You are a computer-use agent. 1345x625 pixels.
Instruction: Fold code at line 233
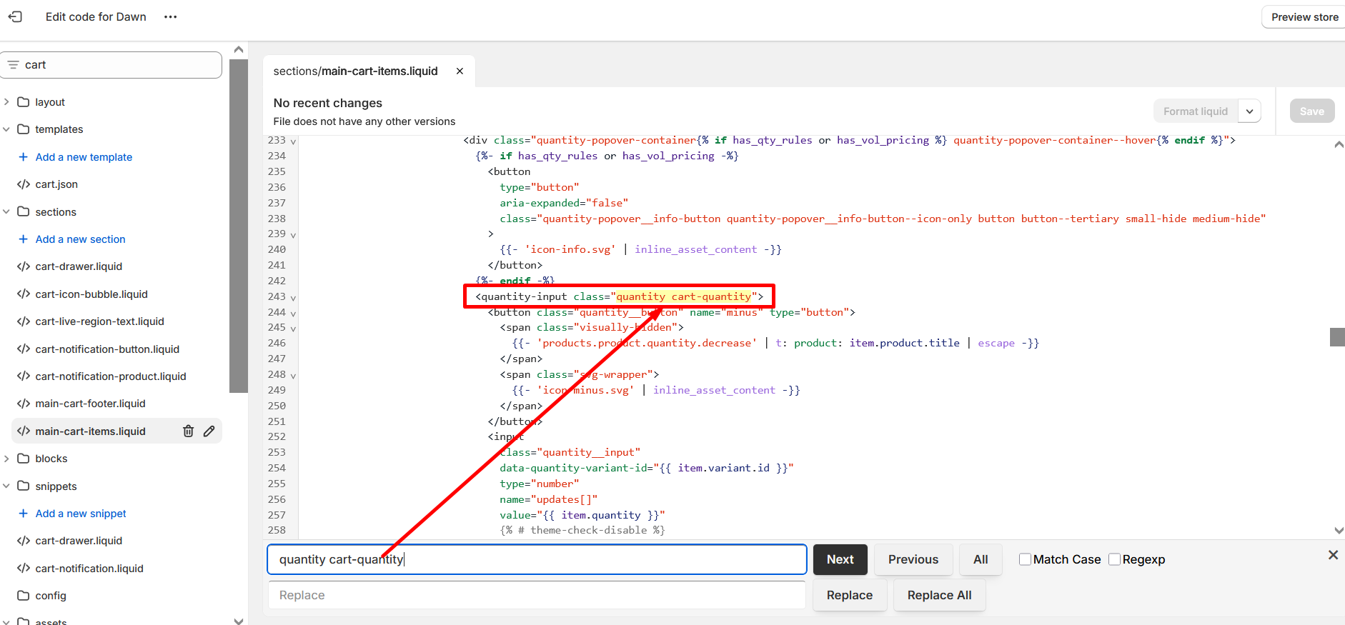pyautogui.click(x=293, y=141)
